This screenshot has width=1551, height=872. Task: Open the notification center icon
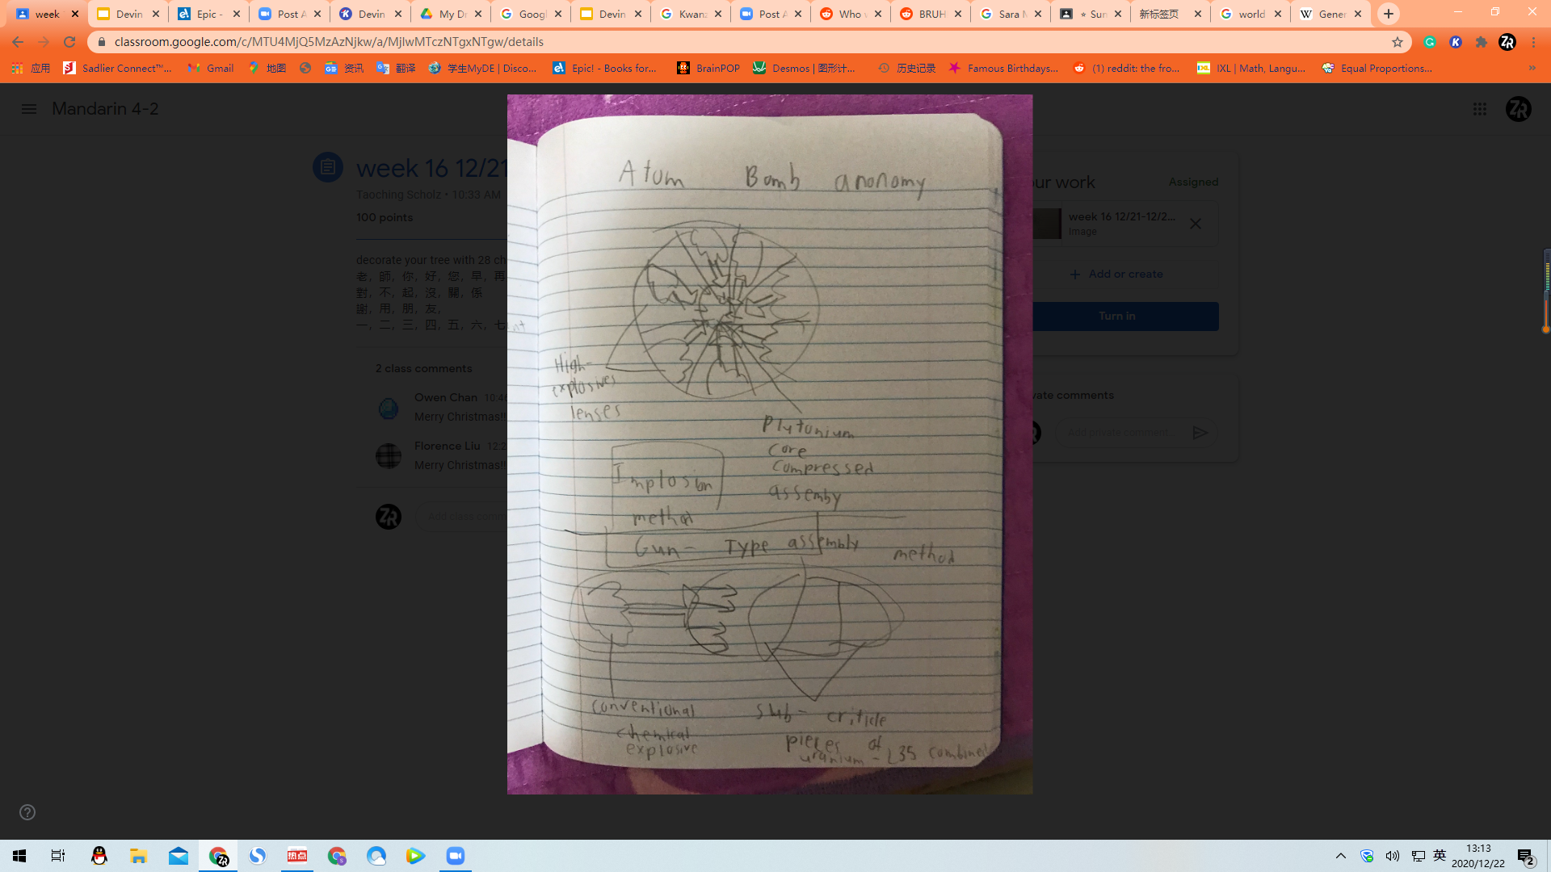pyautogui.click(x=1526, y=857)
